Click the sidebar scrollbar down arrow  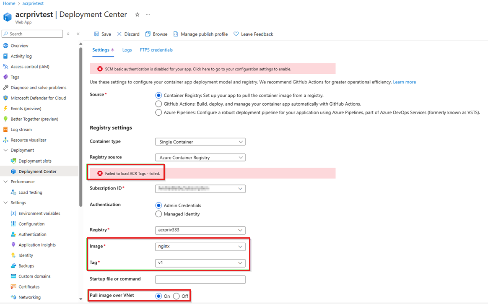(x=80, y=299)
